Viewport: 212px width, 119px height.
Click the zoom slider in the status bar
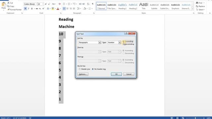(x=195, y=118)
